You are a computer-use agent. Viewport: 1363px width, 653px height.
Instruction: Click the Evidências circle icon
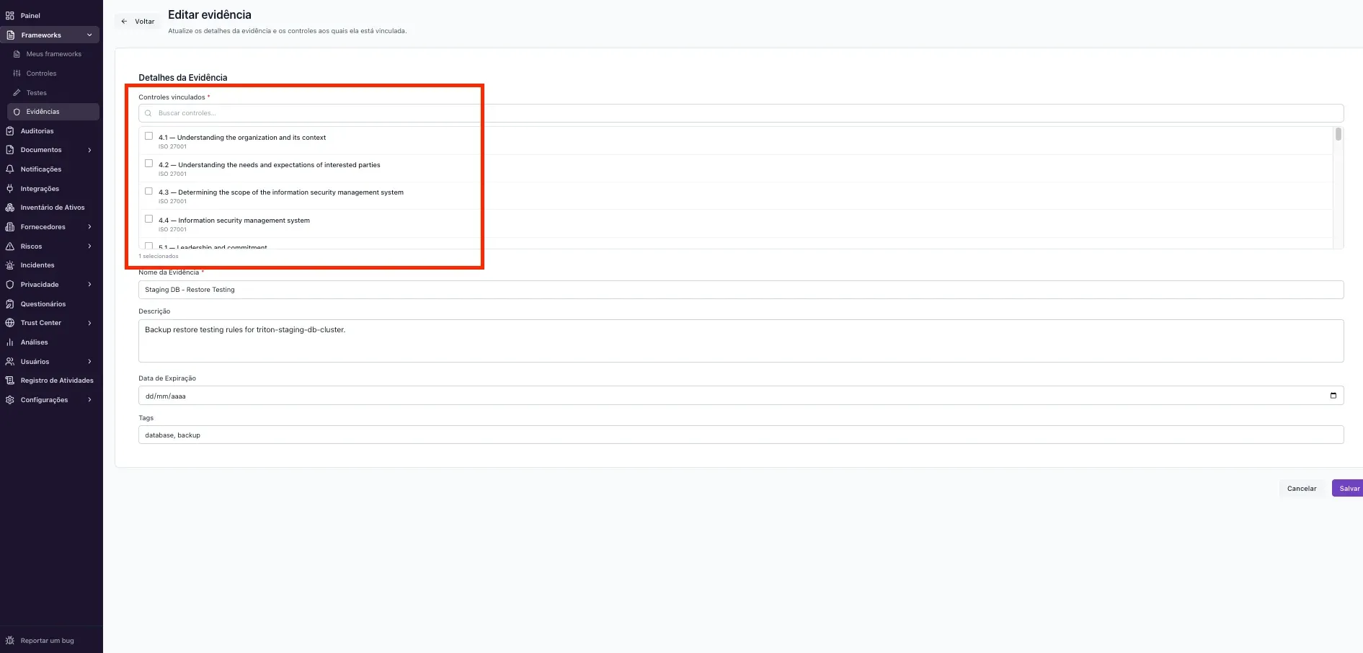pos(17,112)
